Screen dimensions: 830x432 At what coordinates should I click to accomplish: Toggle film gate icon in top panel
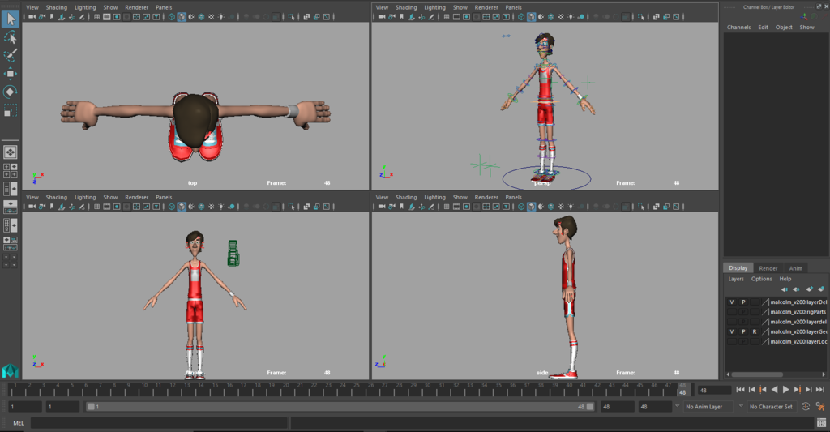click(107, 17)
